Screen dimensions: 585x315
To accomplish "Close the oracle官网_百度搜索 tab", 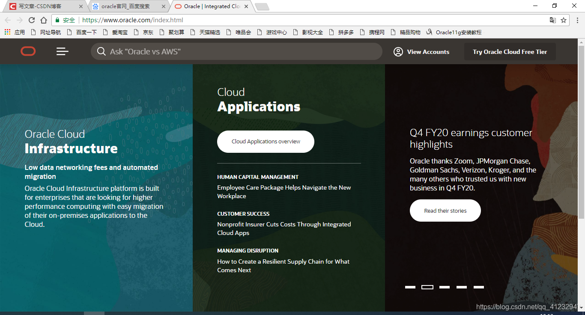I will (164, 6).
